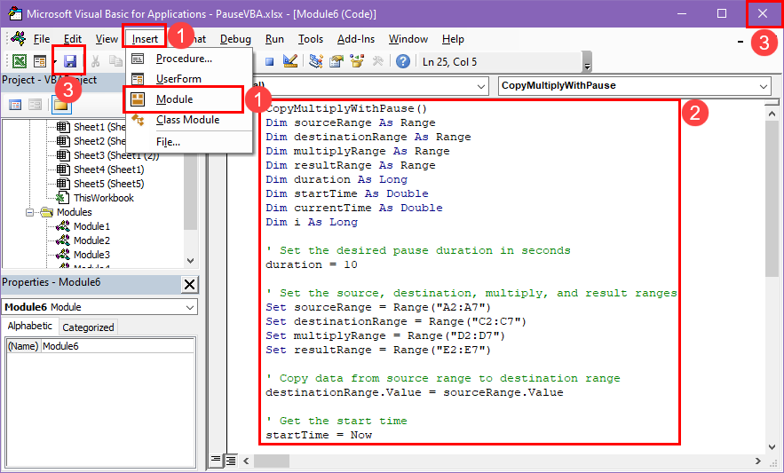Toggle Folders view in Project pane

pyautogui.click(x=60, y=105)
